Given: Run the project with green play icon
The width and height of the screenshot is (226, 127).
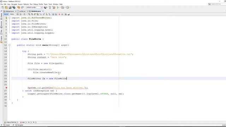Looking at the screenshot, I should pos(58,7).
